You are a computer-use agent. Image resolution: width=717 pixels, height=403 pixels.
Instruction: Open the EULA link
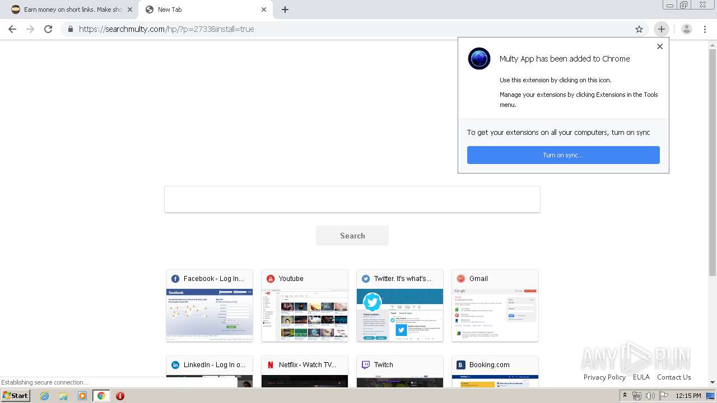(641, 377)
